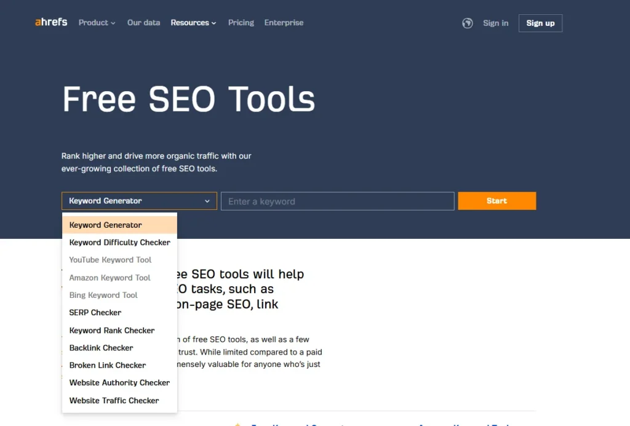Select Broken Link Checker option
The image size is (630, 426).
click(x=119, y=365)
